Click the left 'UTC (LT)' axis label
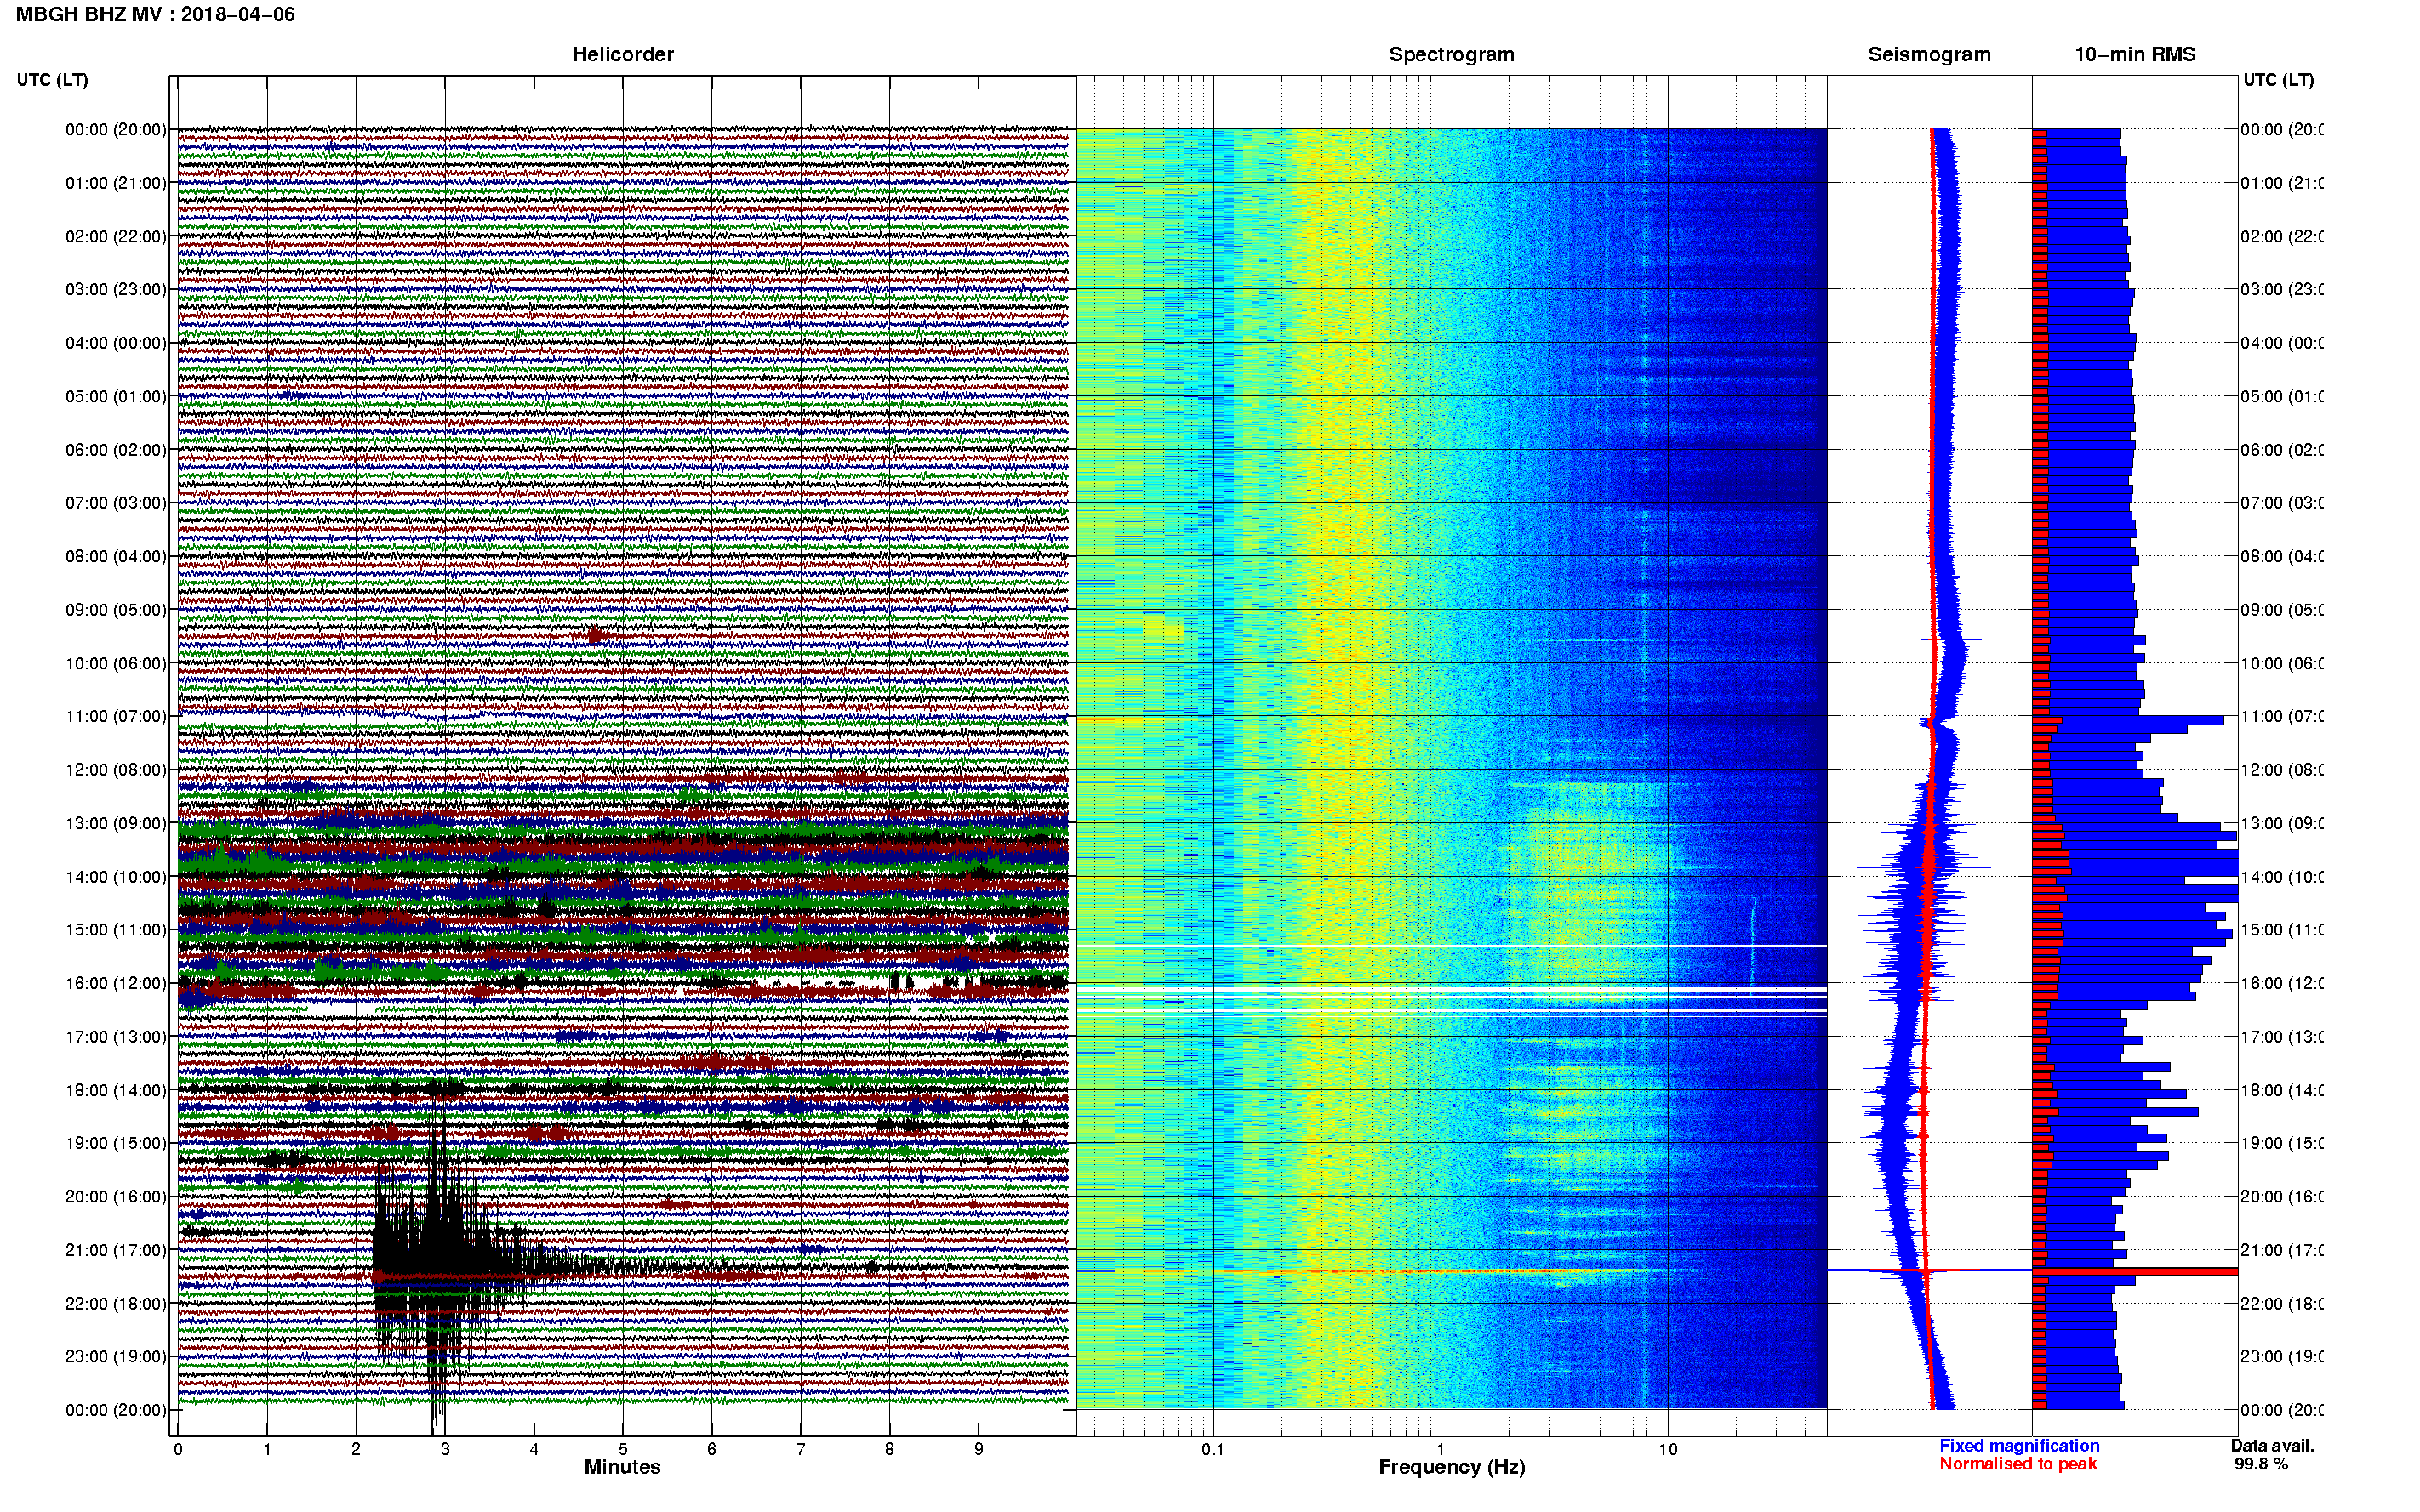The height and width of the screenshot is (1512, 2420). click(x=52, y=80)
